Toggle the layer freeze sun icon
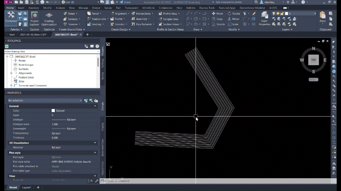 tap(277, 14)
